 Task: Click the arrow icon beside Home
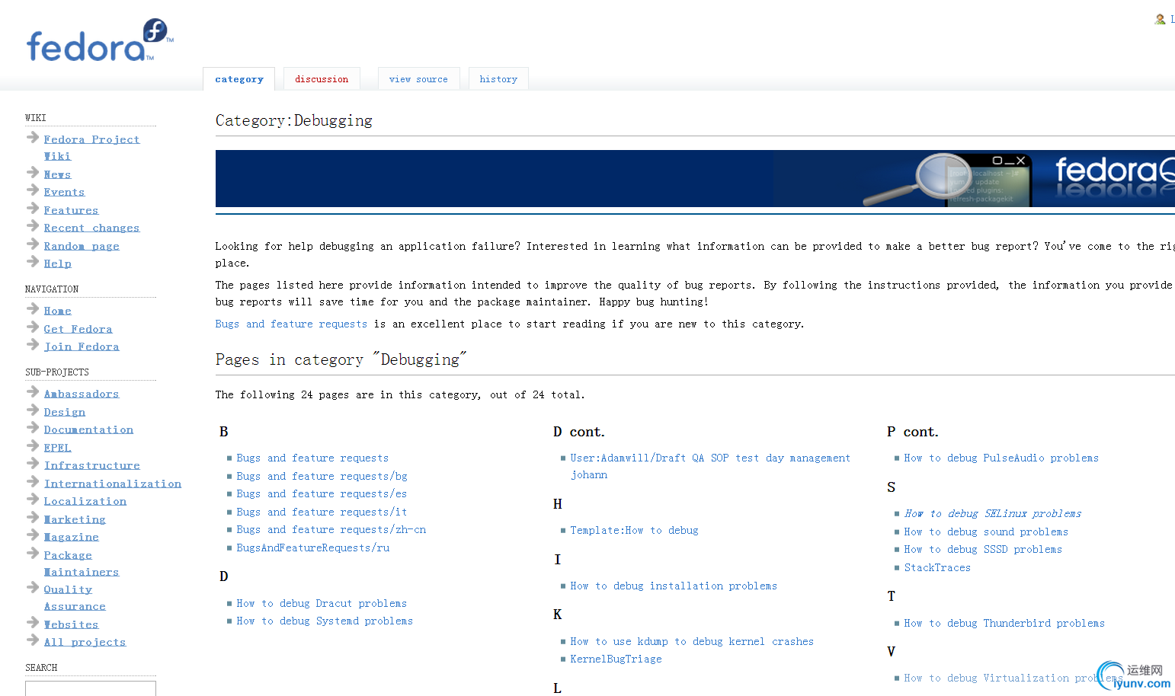click(x=33, y=308)
